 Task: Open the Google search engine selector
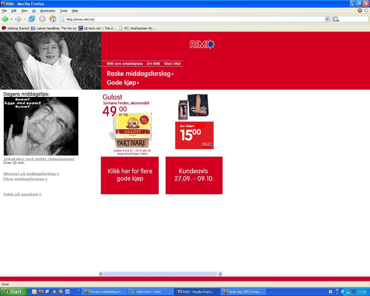[x=336, y=19]
